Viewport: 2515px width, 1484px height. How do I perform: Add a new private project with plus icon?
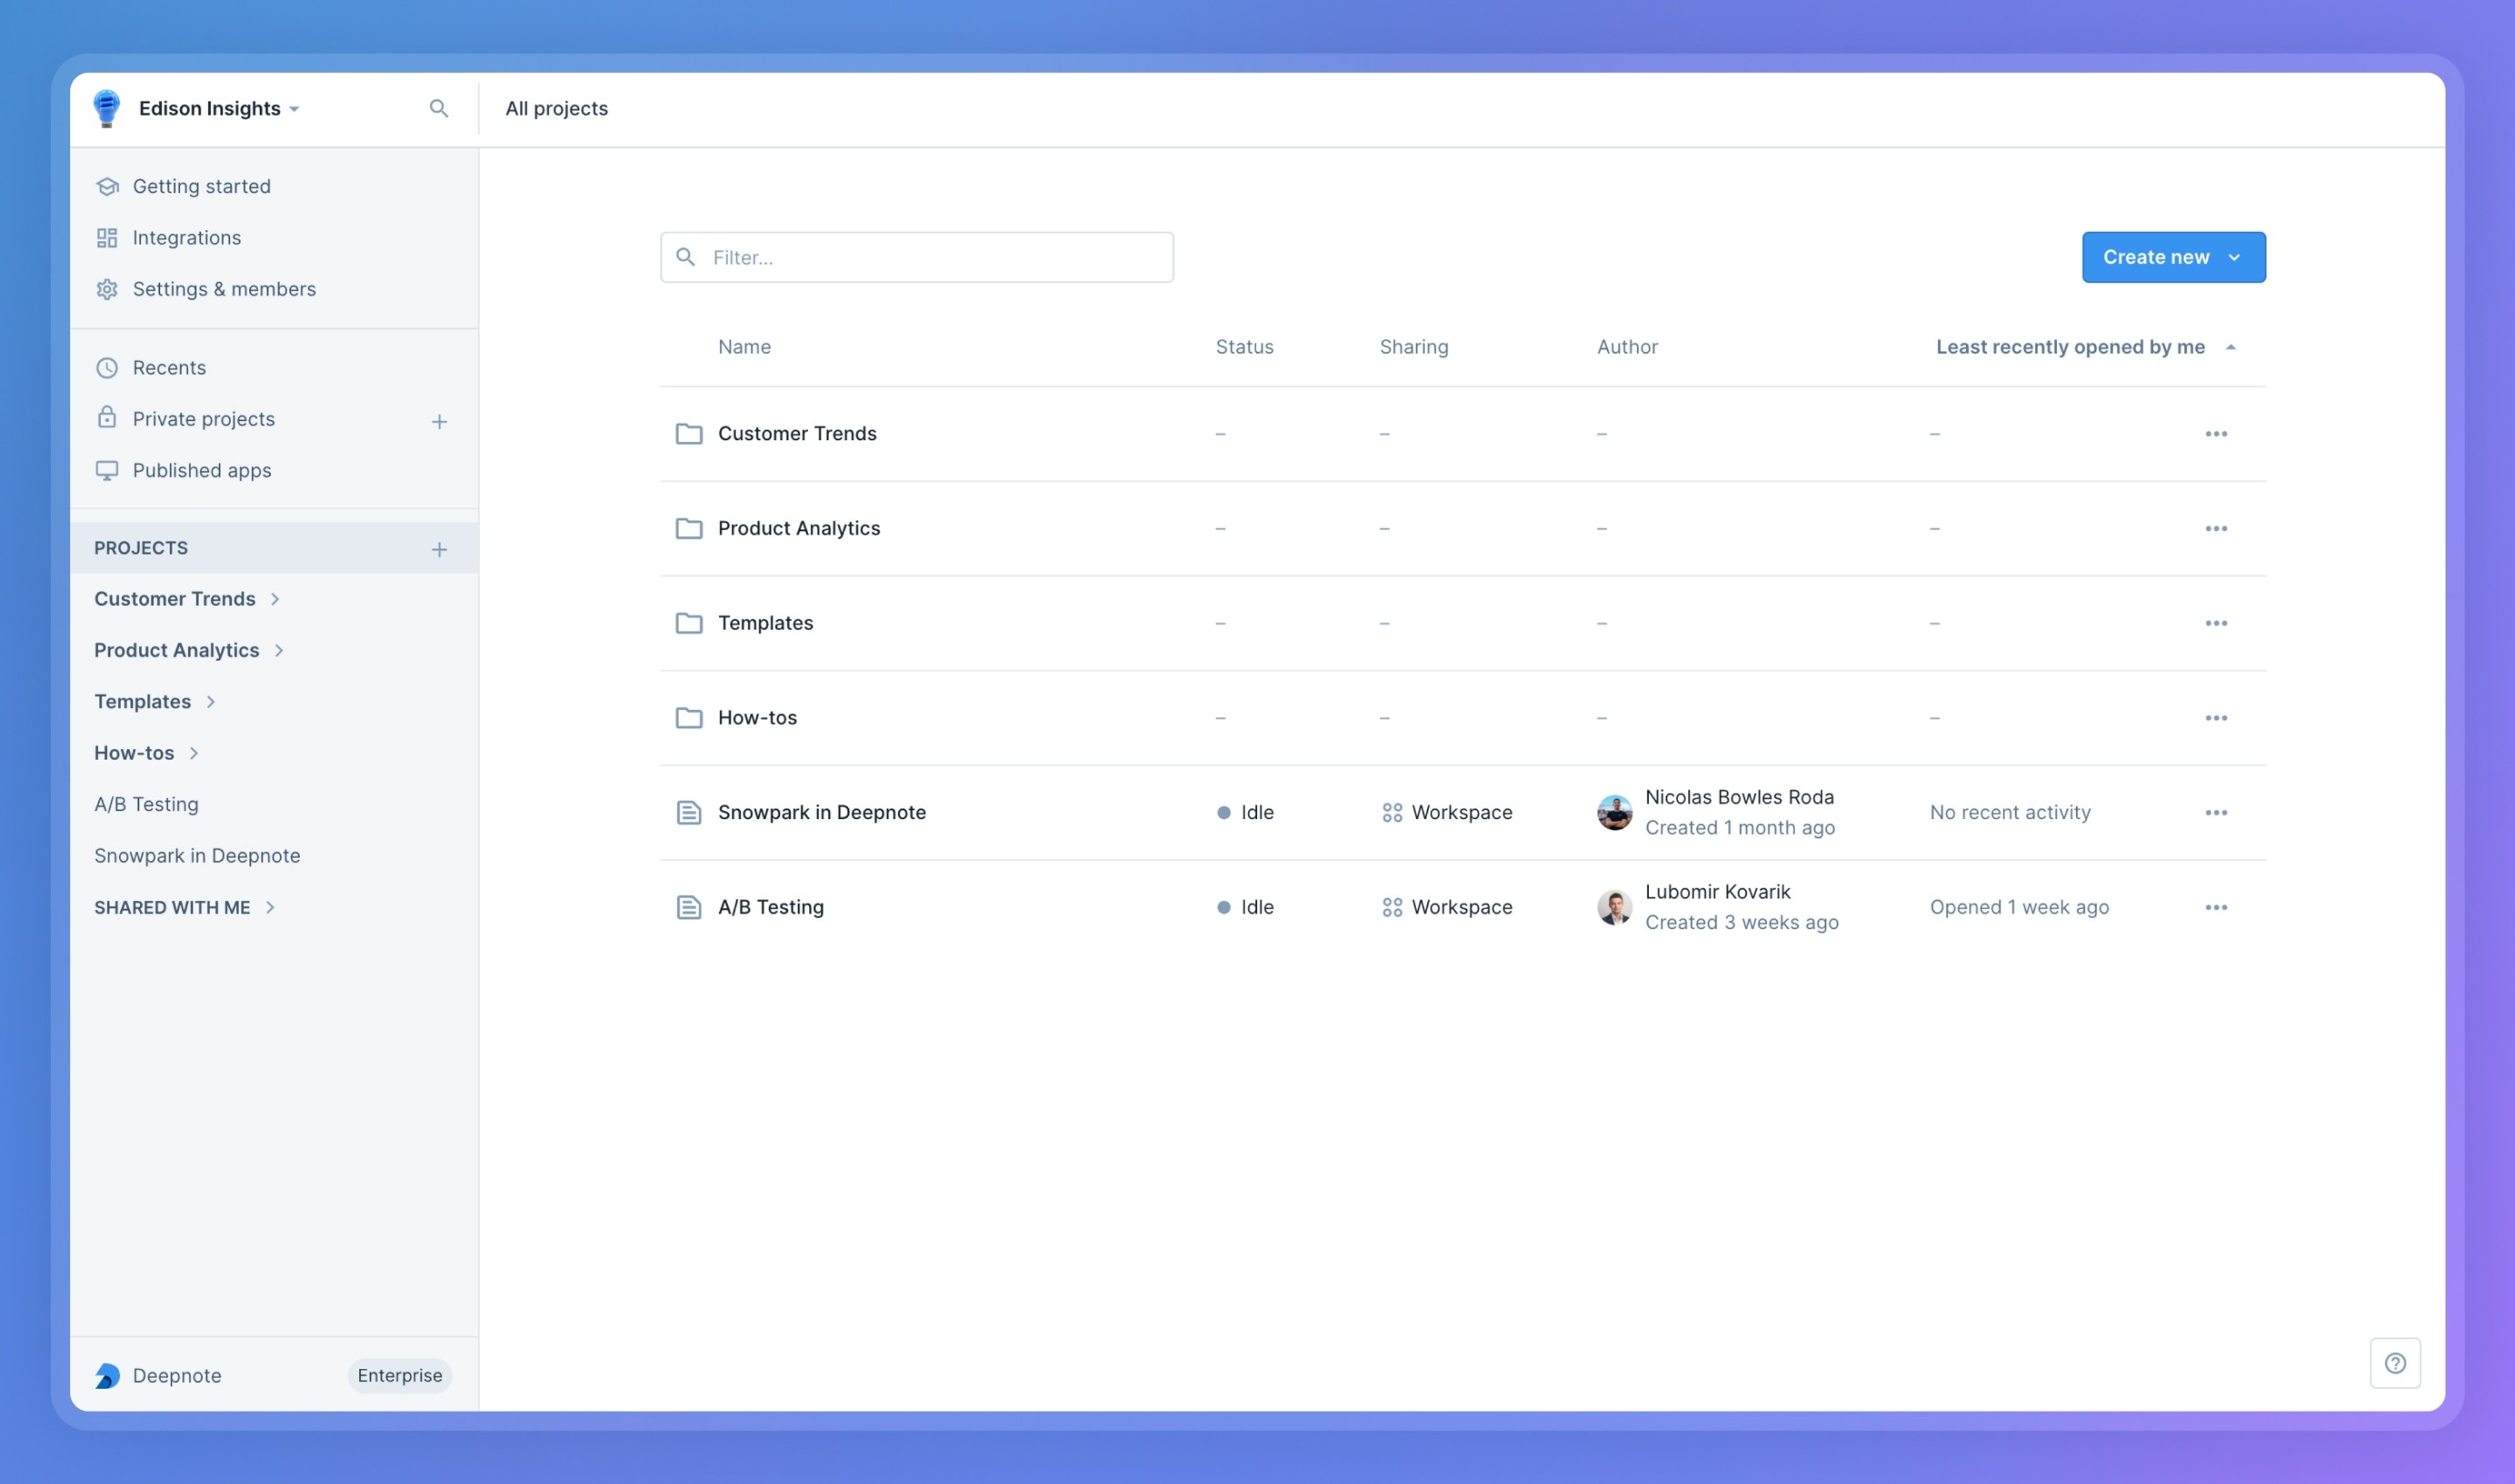point(439,422)
